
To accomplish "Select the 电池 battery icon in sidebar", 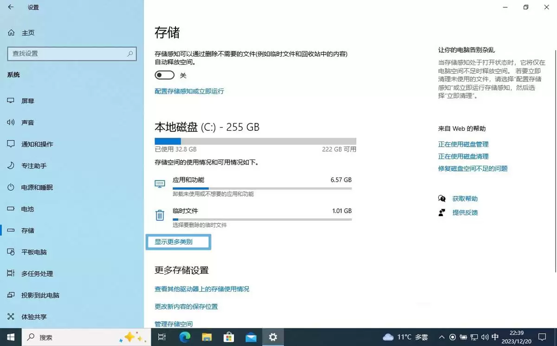I will tap(11, 209).
